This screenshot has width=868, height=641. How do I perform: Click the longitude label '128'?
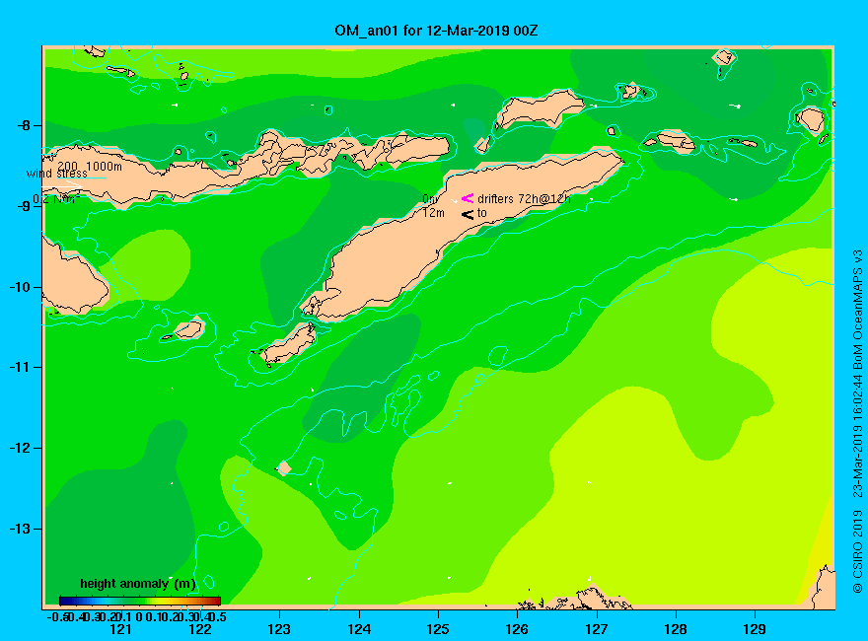[676, 629]
